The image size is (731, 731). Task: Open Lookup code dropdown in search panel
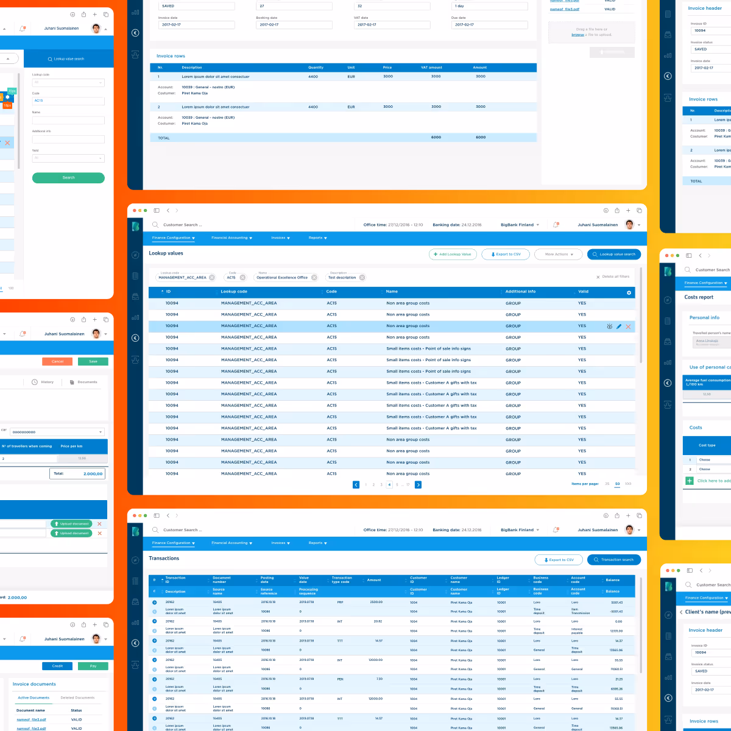pos(68,82)
